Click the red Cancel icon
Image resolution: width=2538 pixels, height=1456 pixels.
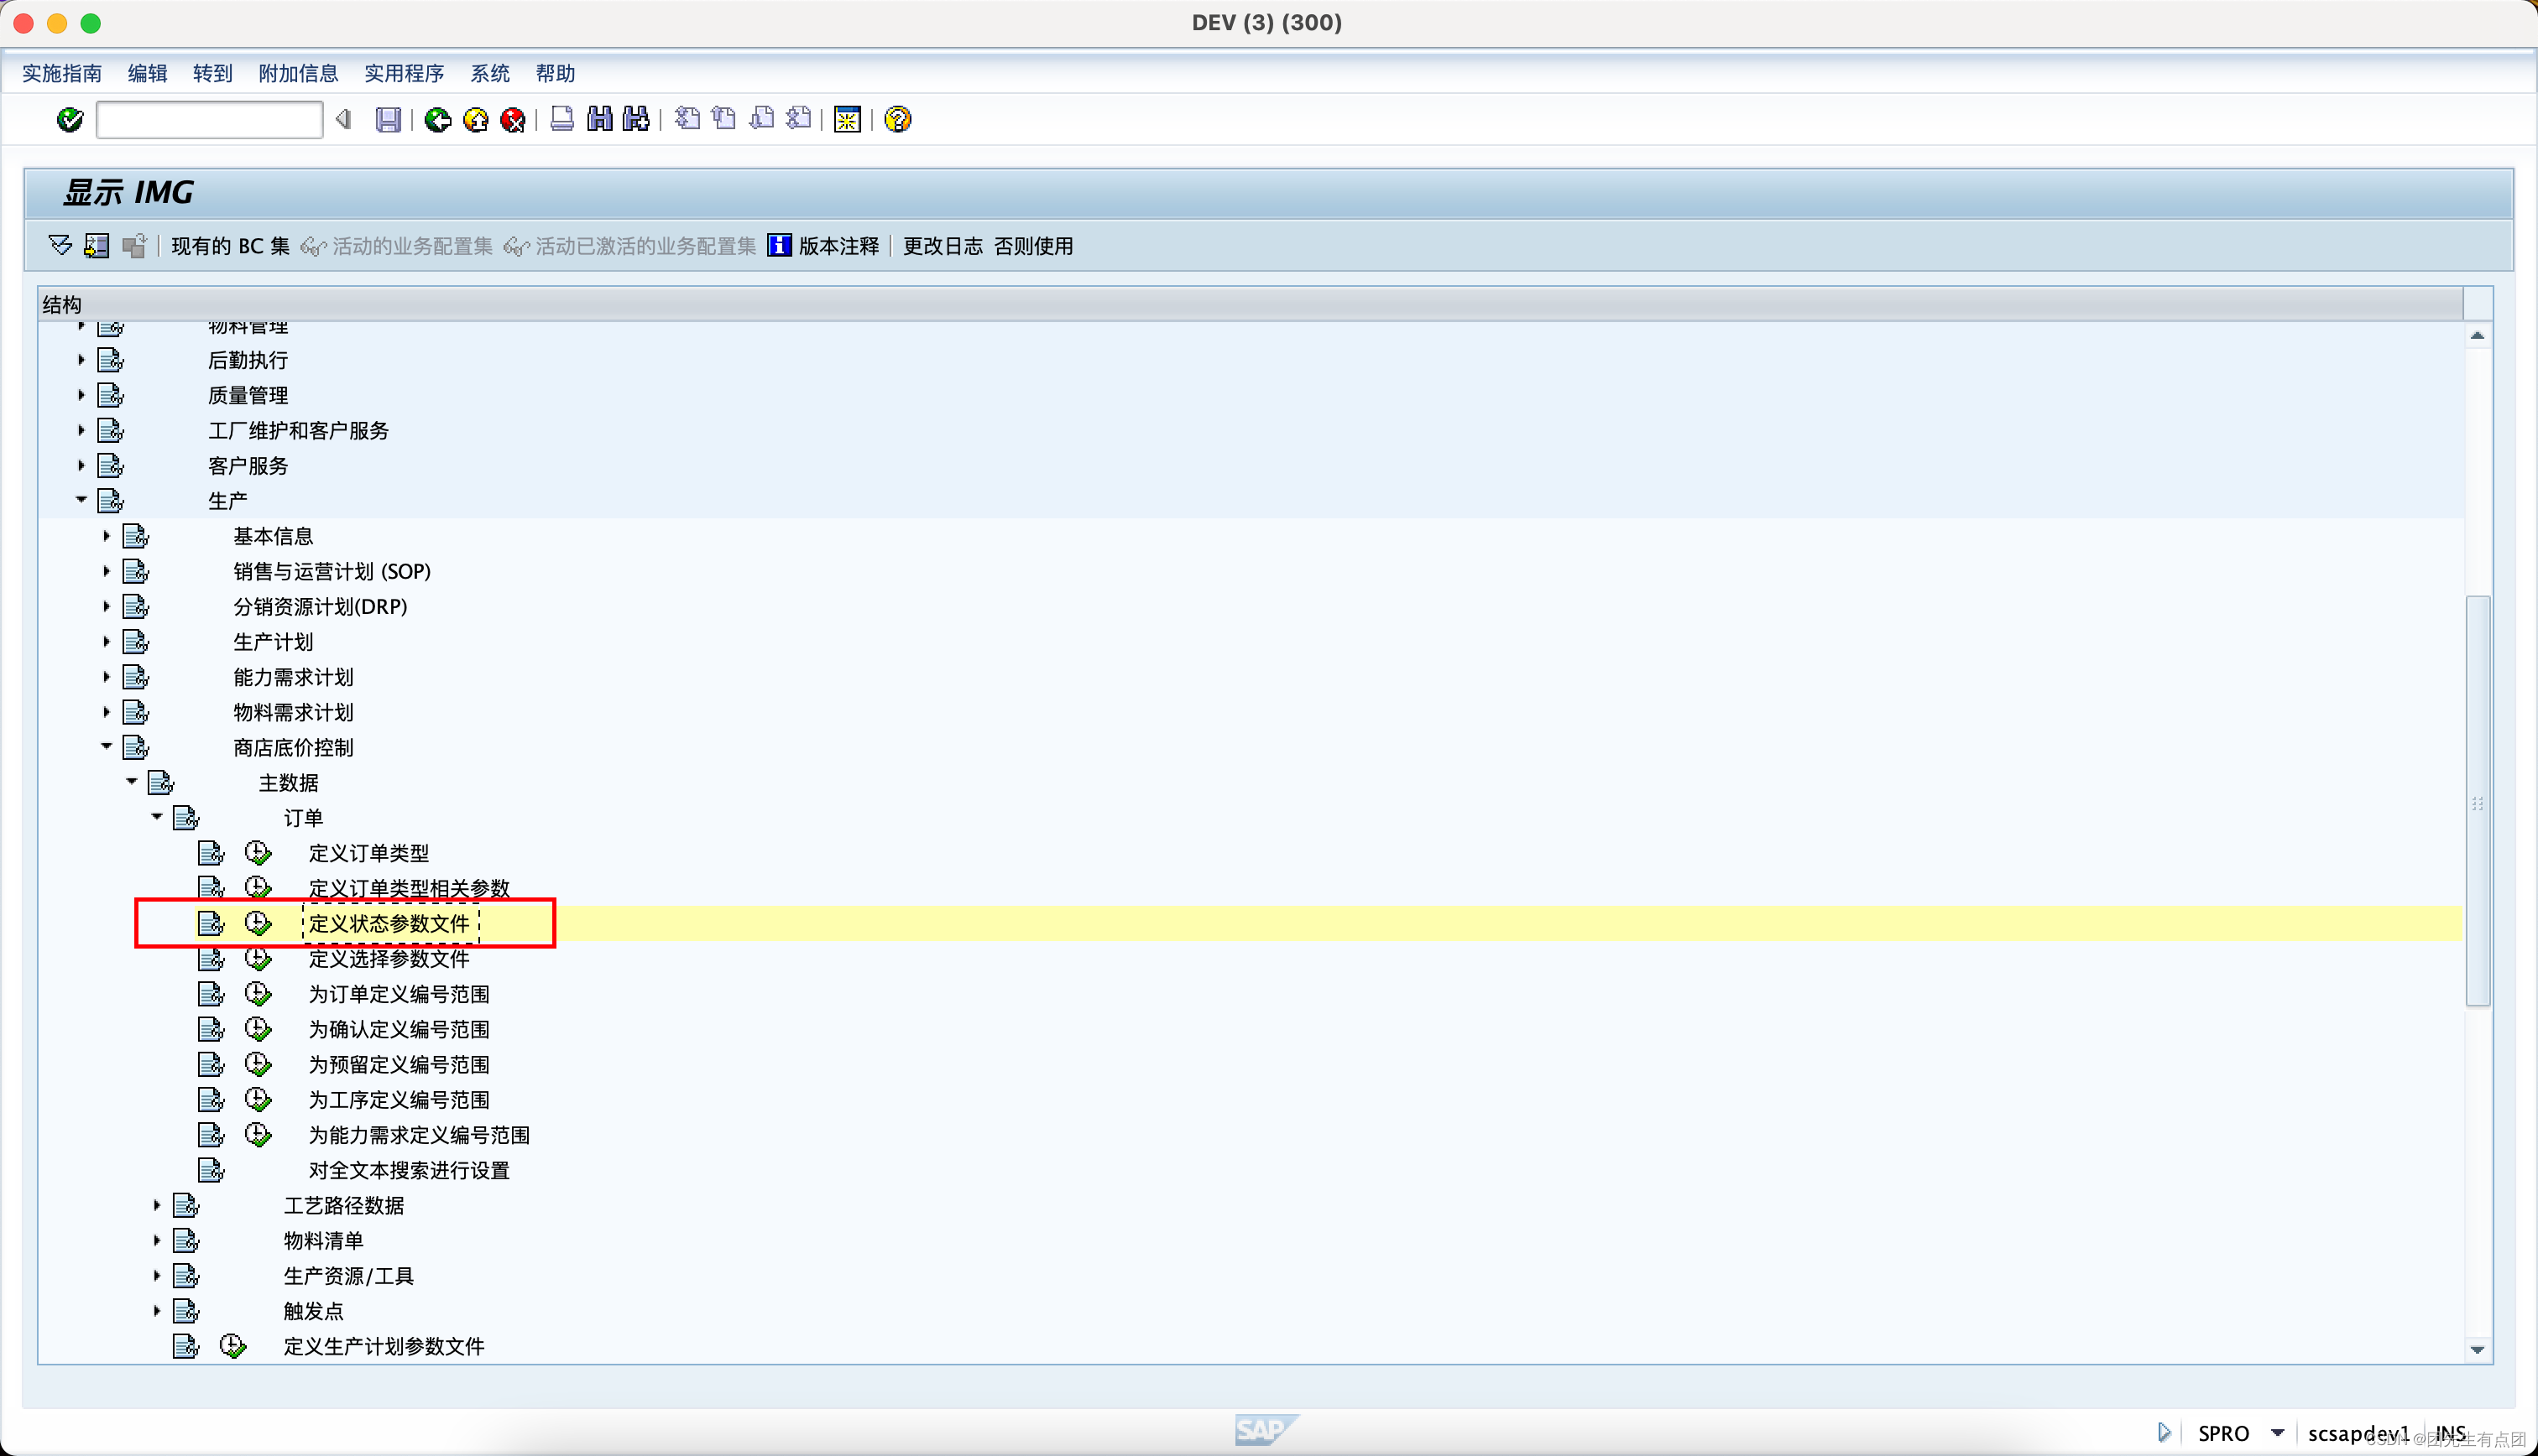[x=512, y=119]
